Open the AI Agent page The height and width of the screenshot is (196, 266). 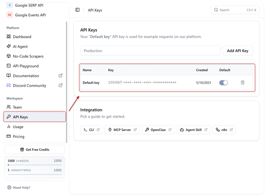tap(20, 47)
